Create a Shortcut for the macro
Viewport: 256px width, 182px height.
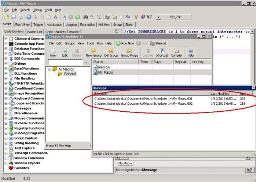pyautogui.click(x=161, y=53)
